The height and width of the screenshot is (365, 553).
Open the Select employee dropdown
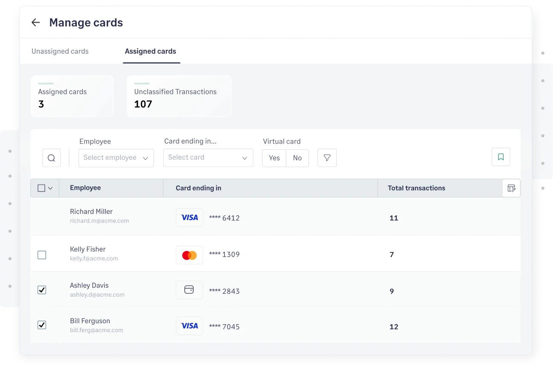(x=116, y=158)
